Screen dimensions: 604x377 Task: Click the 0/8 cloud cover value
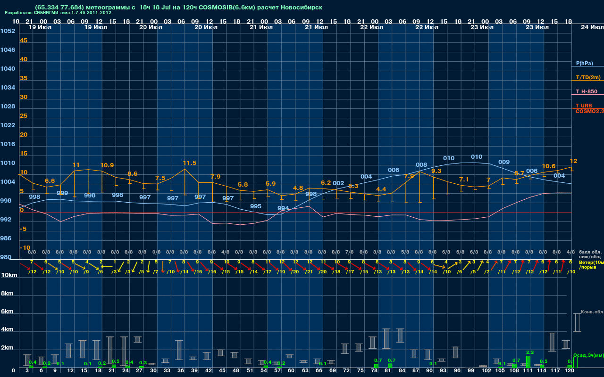click(156, 252)
